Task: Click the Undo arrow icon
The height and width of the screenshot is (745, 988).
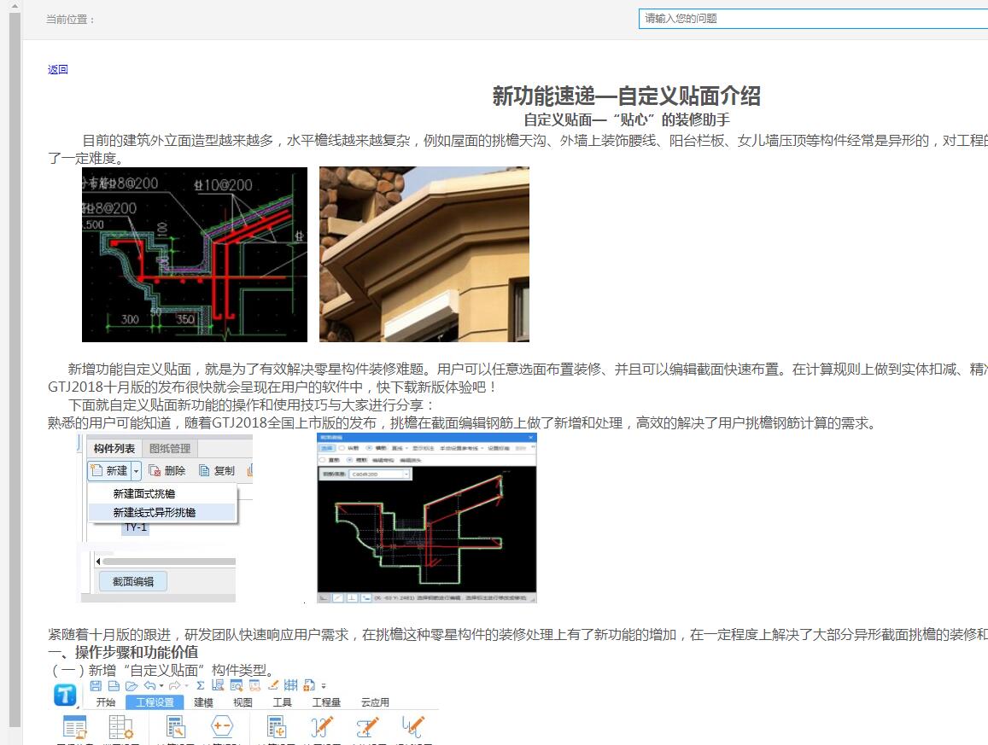Action: coord(150,685)
